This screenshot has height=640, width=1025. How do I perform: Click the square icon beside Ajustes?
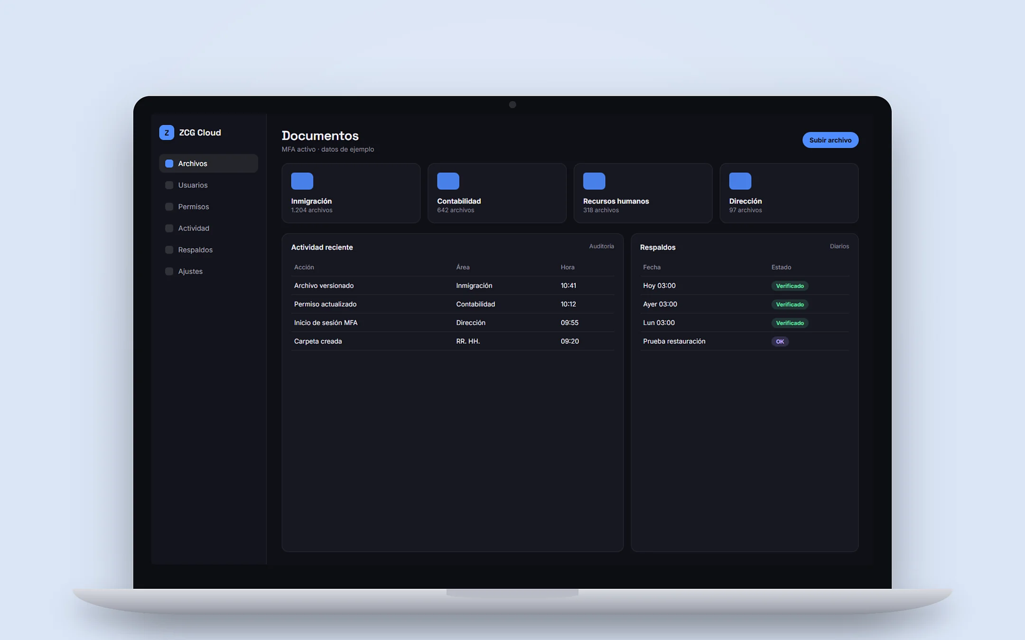169,271
